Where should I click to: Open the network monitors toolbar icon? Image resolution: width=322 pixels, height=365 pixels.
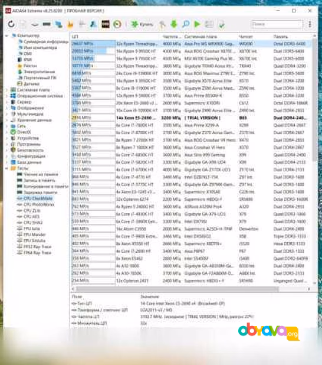pyautogui.click(x=58, y=24)
